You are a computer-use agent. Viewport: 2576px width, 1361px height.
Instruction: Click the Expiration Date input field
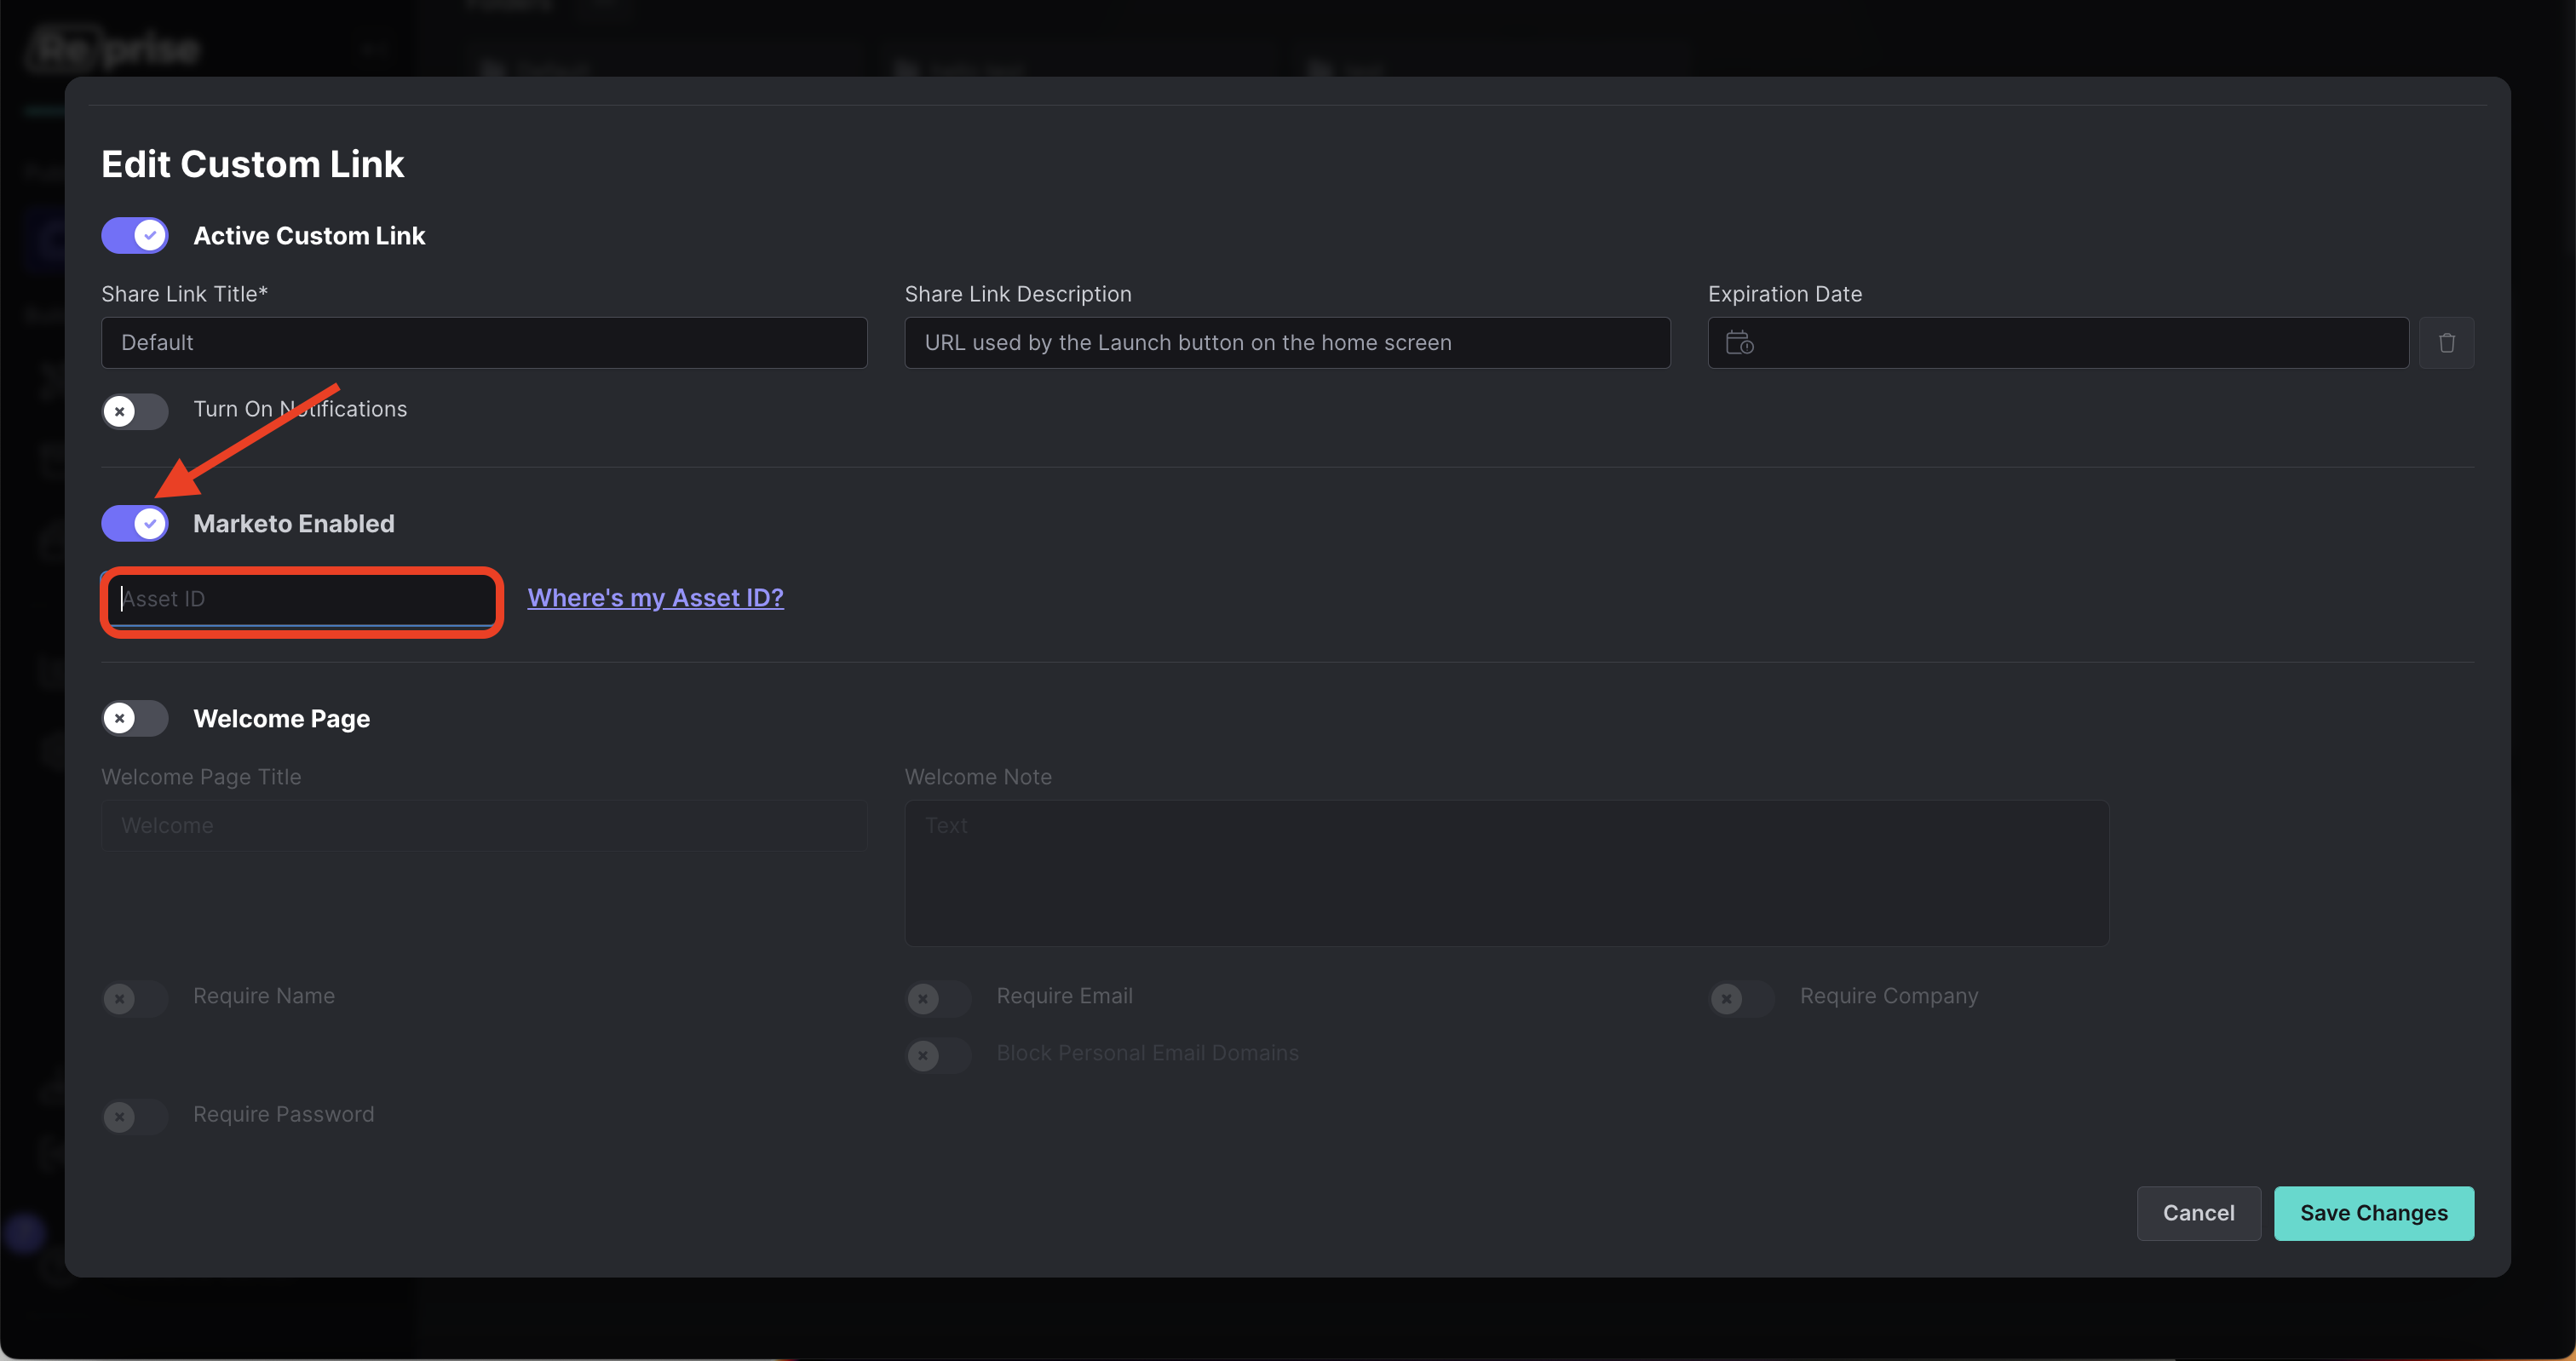point(2058,343)
